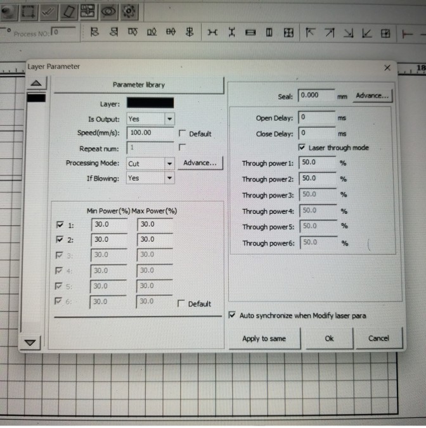Click laser 2 Max Power field
This screenshot has width=426, height=428.
coord(155,239)
